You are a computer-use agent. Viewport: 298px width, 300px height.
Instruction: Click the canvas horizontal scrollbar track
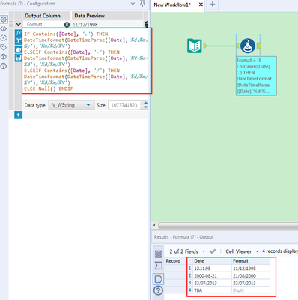click(x=228, y=225)
